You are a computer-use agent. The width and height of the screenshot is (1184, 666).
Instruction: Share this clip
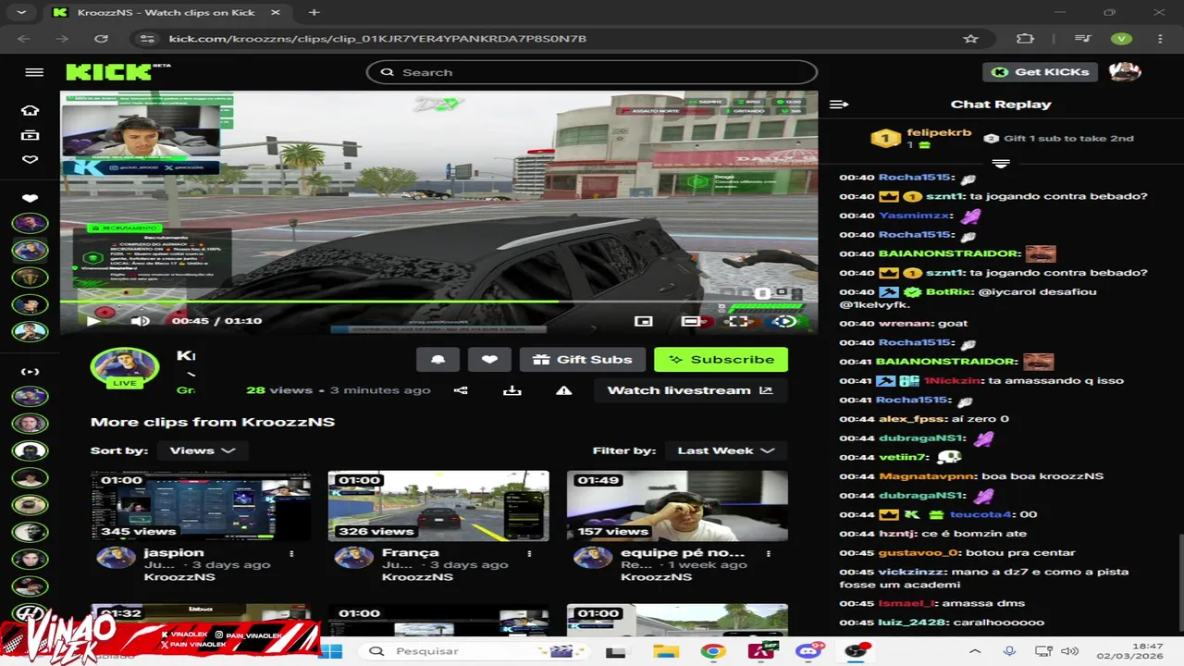[461, 390]
